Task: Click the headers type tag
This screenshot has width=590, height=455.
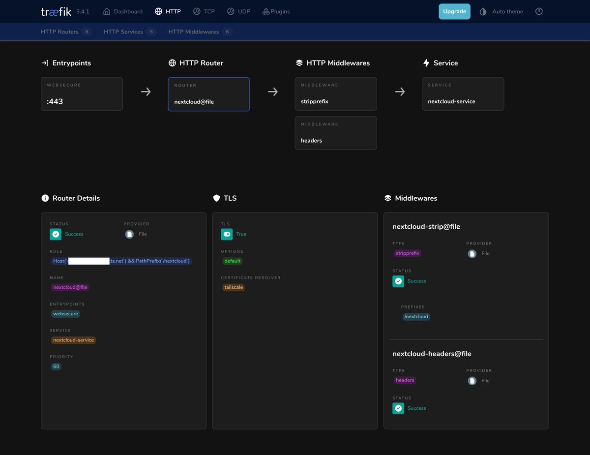Action: pos(405,380)
